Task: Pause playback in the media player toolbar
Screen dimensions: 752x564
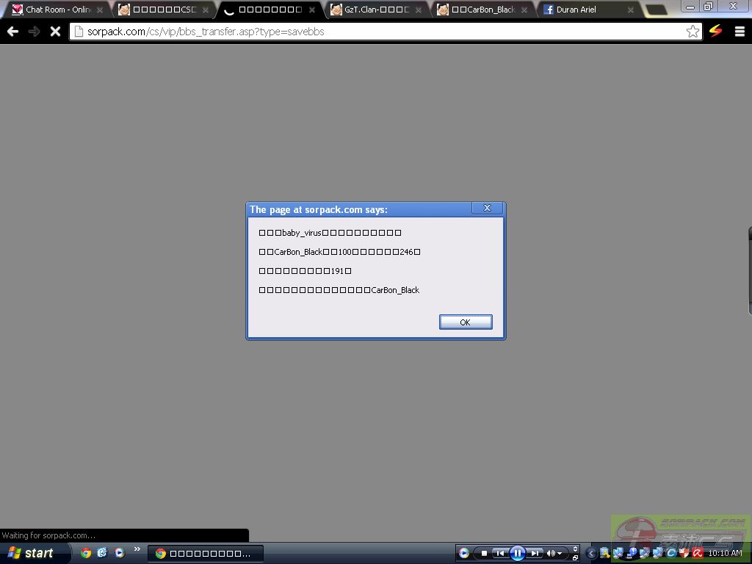Action: (518, 553)
